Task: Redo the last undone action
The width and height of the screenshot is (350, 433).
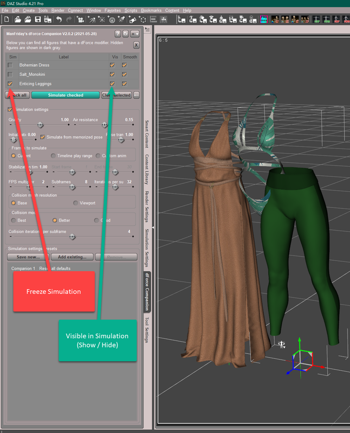Action: (69, 19)
